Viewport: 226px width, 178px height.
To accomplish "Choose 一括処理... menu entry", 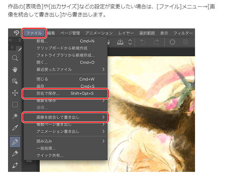I will click(66, 148).
